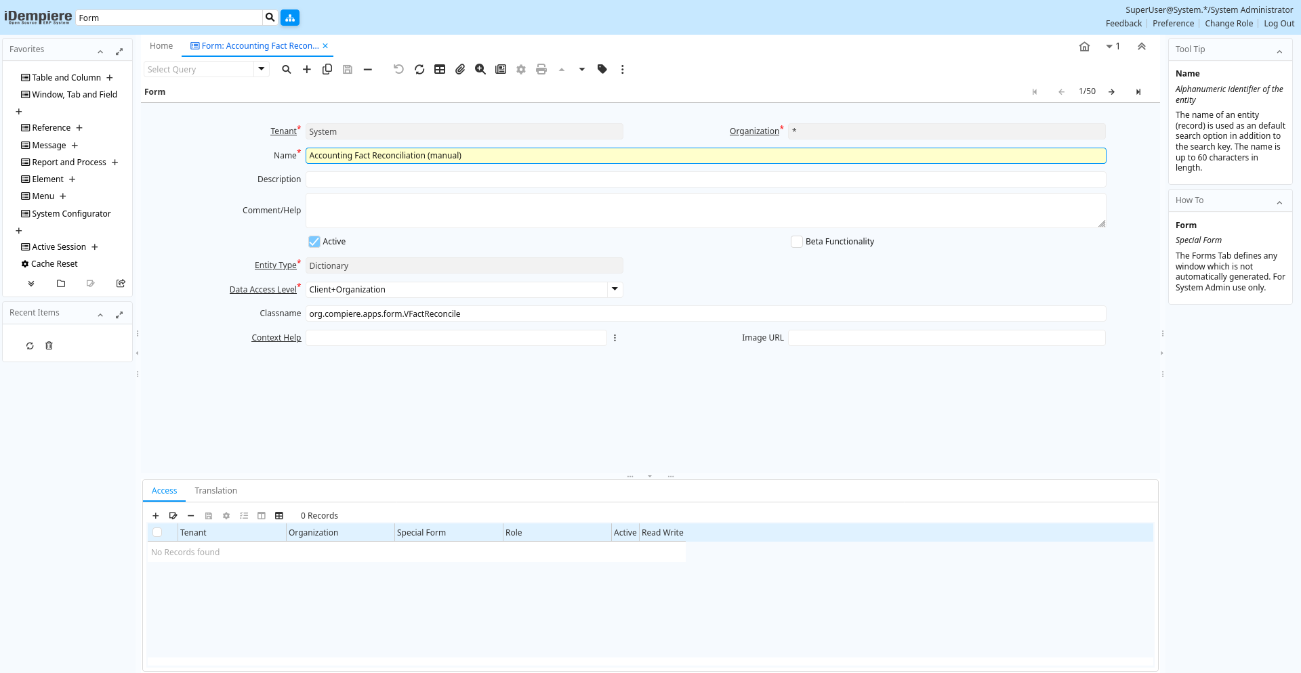Collapse the Tool Tip panel
The height and width of the screenshot is (673, 1301).
pos(1279,51)
